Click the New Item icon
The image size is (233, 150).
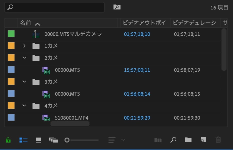tap(203, 140)
